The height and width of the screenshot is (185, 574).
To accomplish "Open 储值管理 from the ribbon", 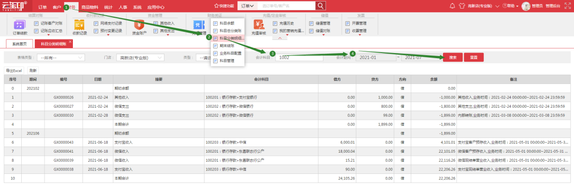I will coord(319,23).
